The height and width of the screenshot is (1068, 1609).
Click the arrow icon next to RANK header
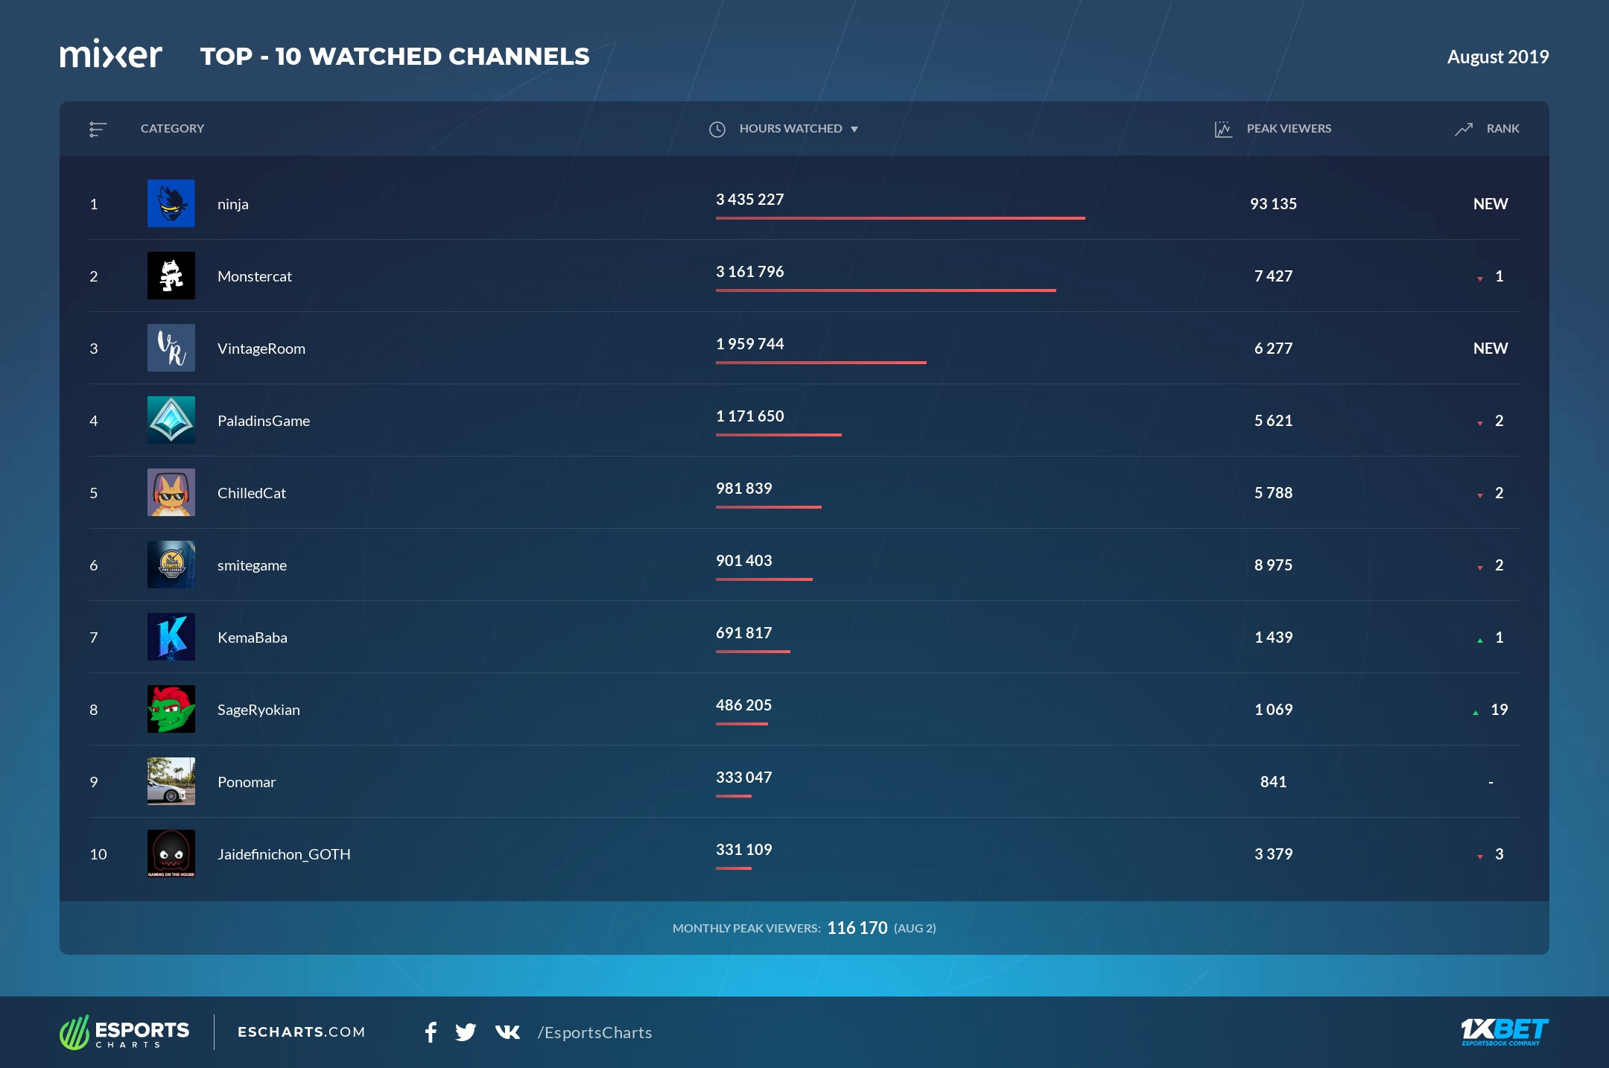[x=1463, y=128]
